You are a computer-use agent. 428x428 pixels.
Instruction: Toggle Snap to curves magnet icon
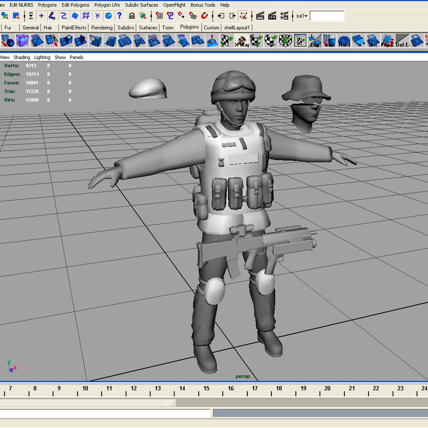pyautogui.click(x=170, y=16)
